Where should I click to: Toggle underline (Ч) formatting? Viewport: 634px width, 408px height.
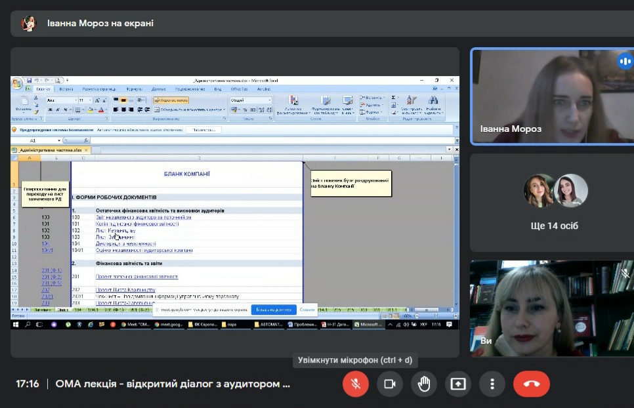(x=65, y=110)
